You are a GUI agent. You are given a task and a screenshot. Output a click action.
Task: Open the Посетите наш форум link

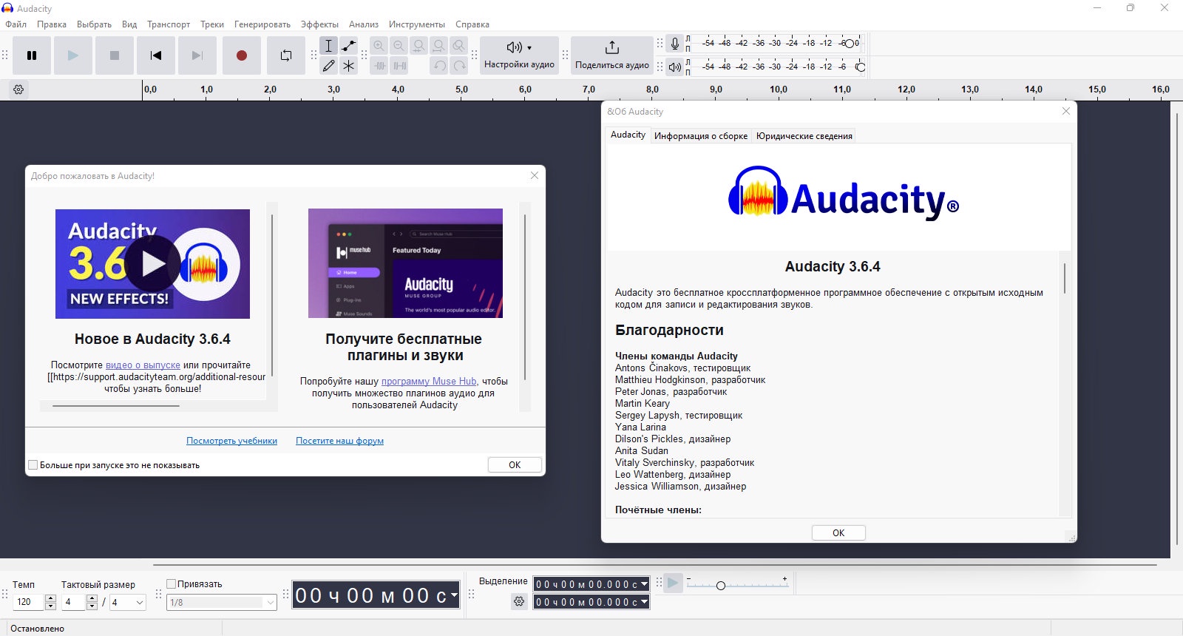pyautogui.click(x=339, y=441)
